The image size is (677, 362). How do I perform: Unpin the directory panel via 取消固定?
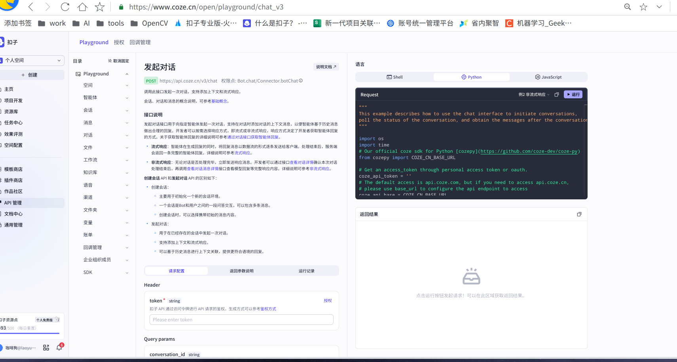tap(119, 61)
